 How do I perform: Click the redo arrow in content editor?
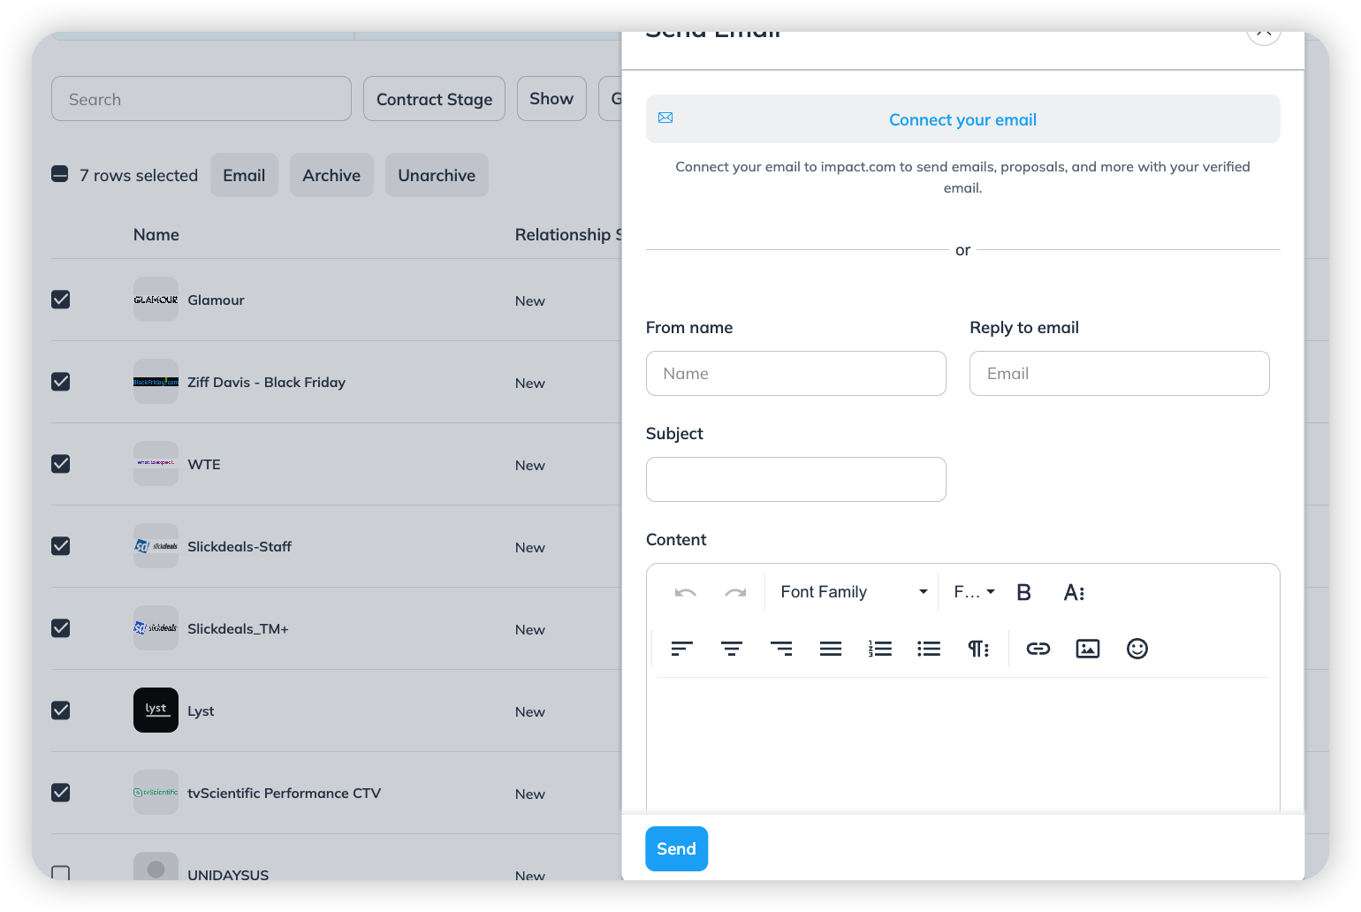(x=735, y=592)
